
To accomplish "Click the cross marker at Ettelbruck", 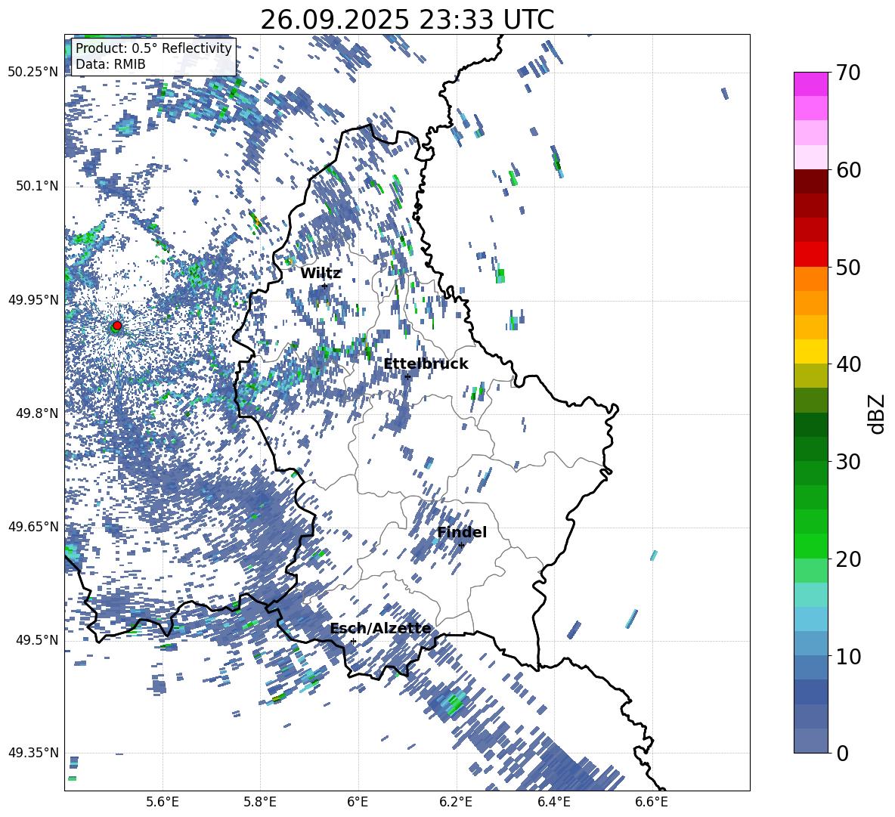I will pos(407,376).
